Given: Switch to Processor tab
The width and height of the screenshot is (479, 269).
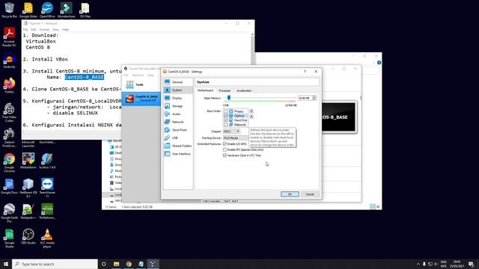Looking at the screenshot, I should (225, 90).
